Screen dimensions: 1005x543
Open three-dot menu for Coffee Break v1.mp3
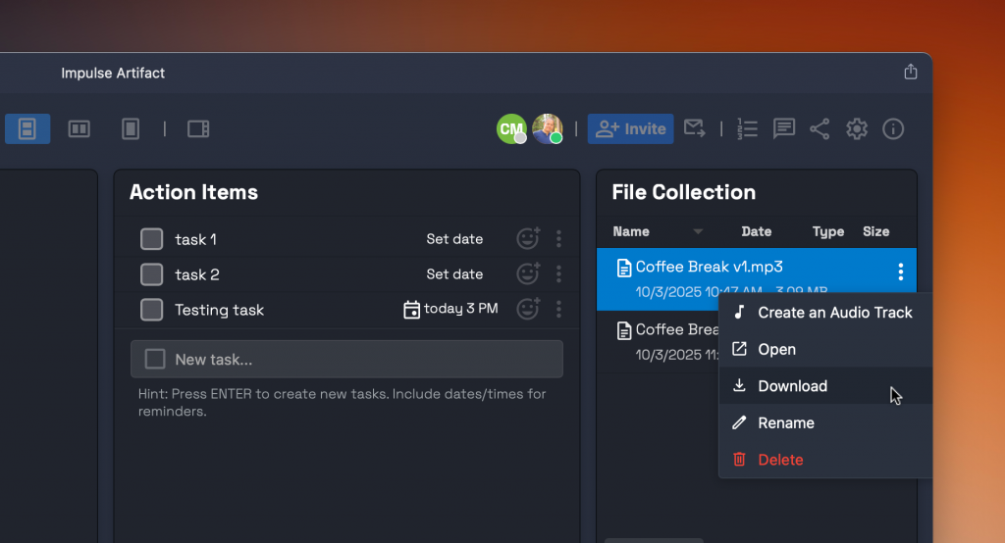[x=900, y=272]
